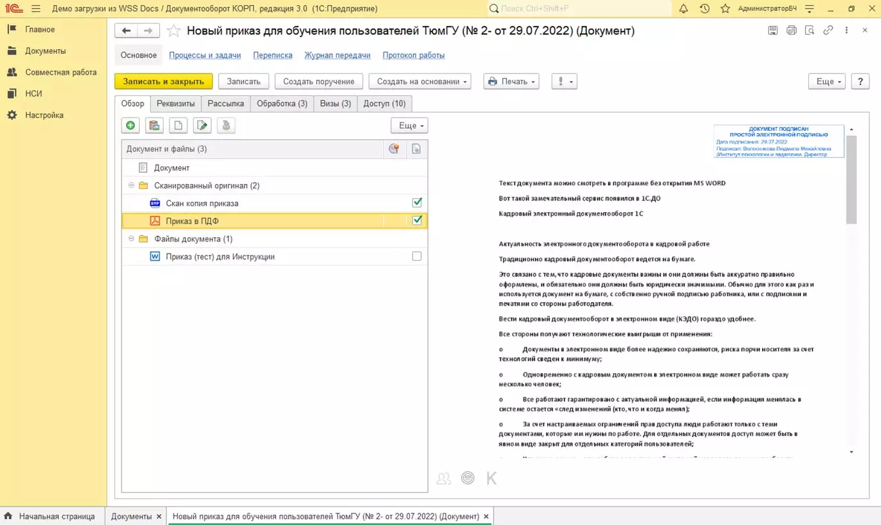
Task: Uncheck the Скан копия приказа checkbox
Action: click(417, 202)
